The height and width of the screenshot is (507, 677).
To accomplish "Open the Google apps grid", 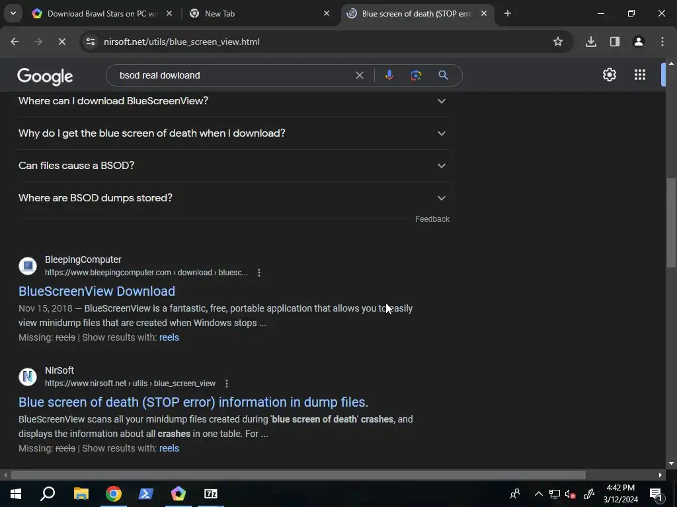I will point(640,75).
